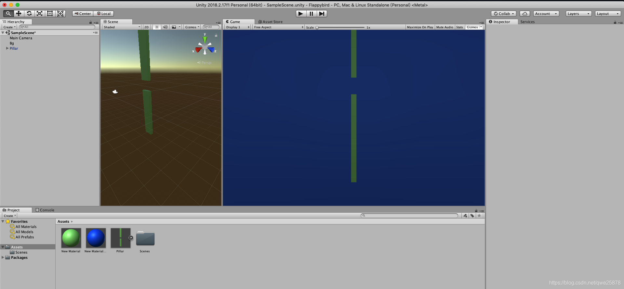The width and height of the screenshot is (624, 289).
Task: Select the Project tab
Action: tap(16, 210)
